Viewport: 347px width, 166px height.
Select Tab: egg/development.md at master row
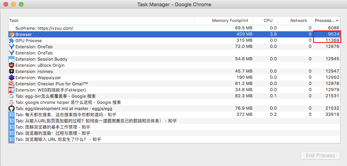pos(174,108)
